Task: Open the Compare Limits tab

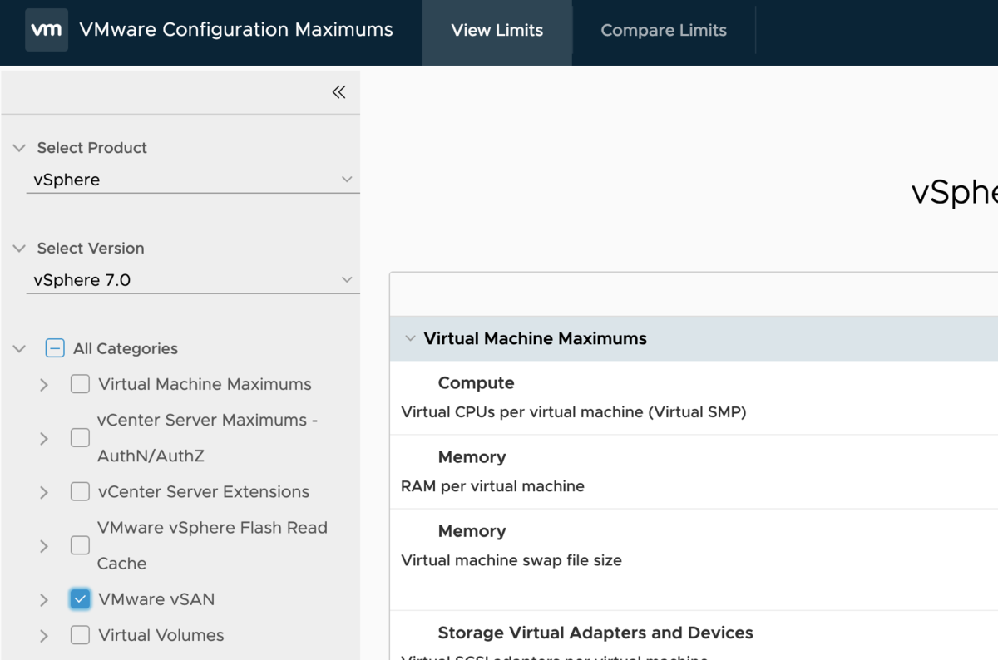Action: click(664, 31)
